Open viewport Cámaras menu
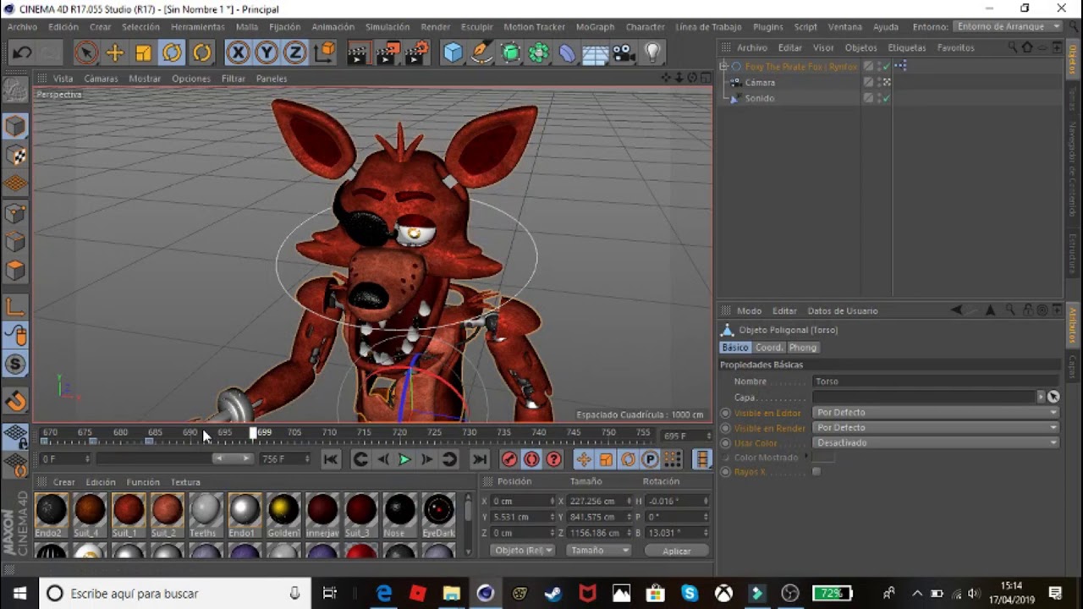 (101, 79)
